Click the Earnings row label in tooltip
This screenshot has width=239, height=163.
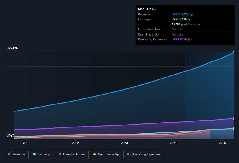144,19
